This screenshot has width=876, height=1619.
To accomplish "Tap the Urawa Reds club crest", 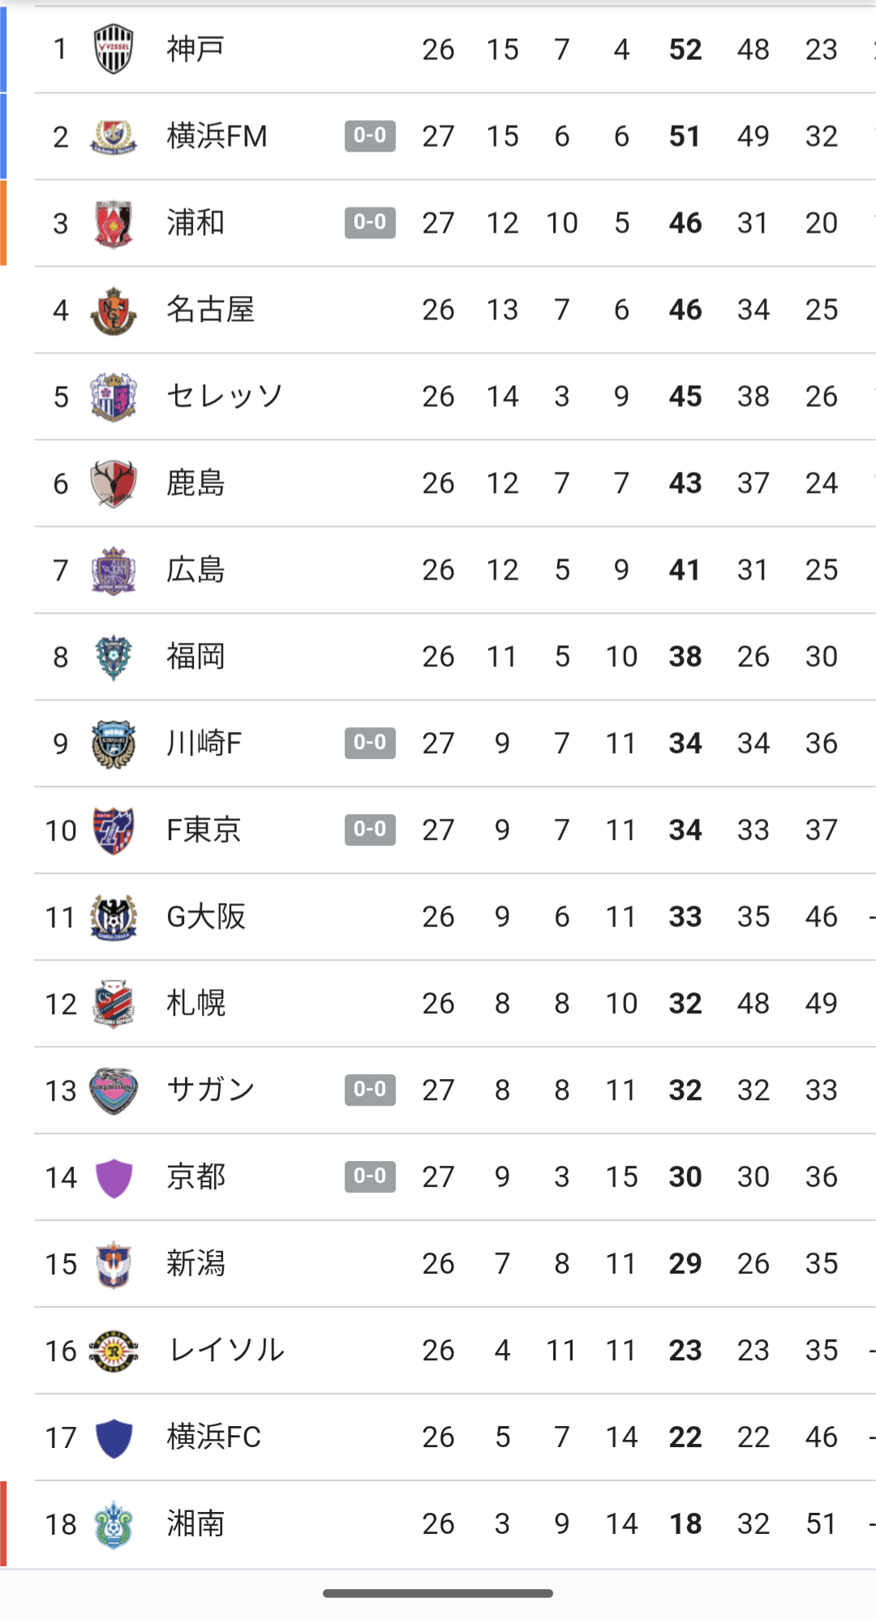I will click(x=114, y=223).
